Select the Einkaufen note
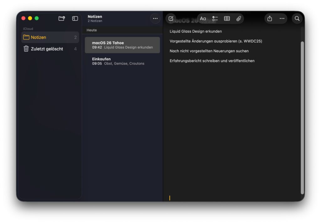 tap(122, 61)
